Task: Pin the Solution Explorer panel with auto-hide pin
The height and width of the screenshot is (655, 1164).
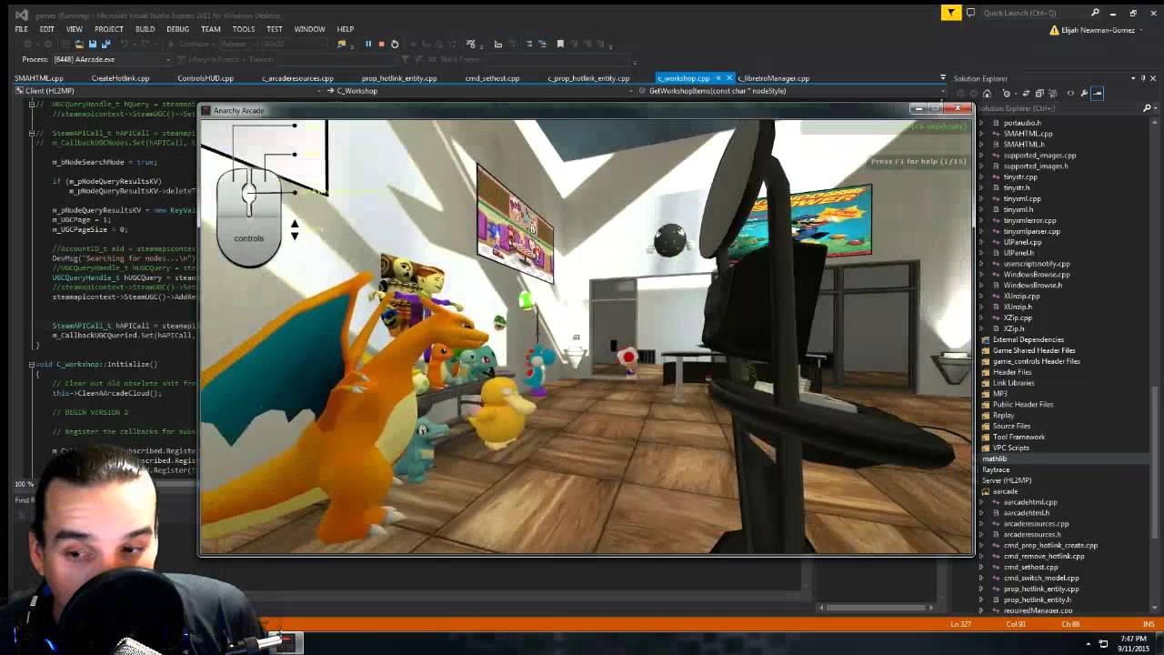Action: click(1143, 78)
